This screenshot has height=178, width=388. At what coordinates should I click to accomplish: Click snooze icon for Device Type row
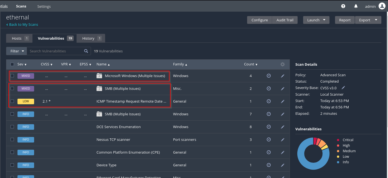click(268, 165)
